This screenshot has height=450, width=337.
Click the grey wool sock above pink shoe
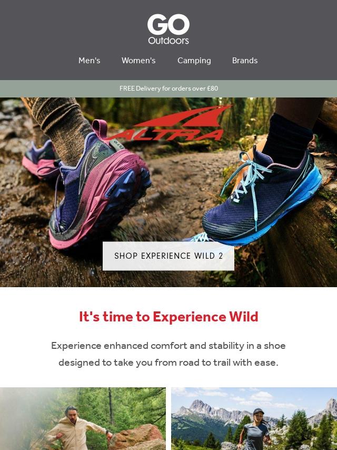[62, 126]
